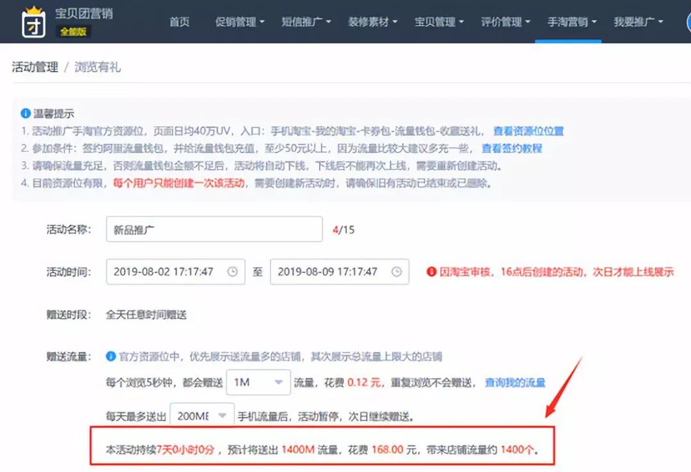Click the 宝贝团营销 crown logo icon

[33, 21]
